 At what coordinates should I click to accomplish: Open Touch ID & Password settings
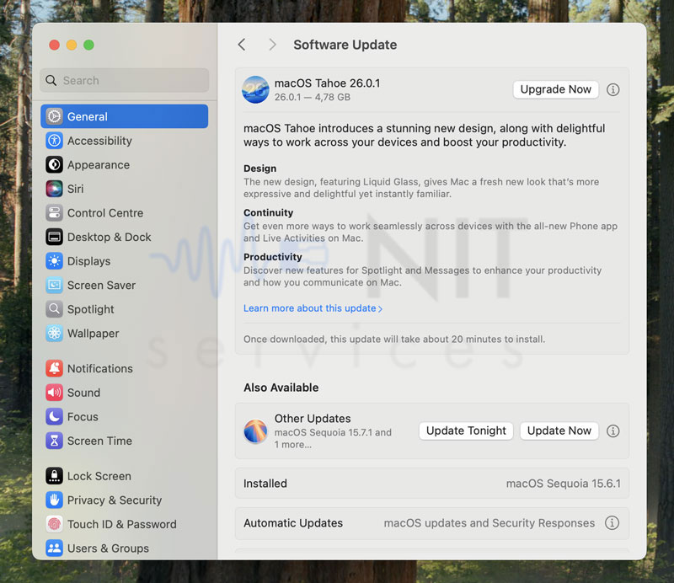tap(121, 524)
